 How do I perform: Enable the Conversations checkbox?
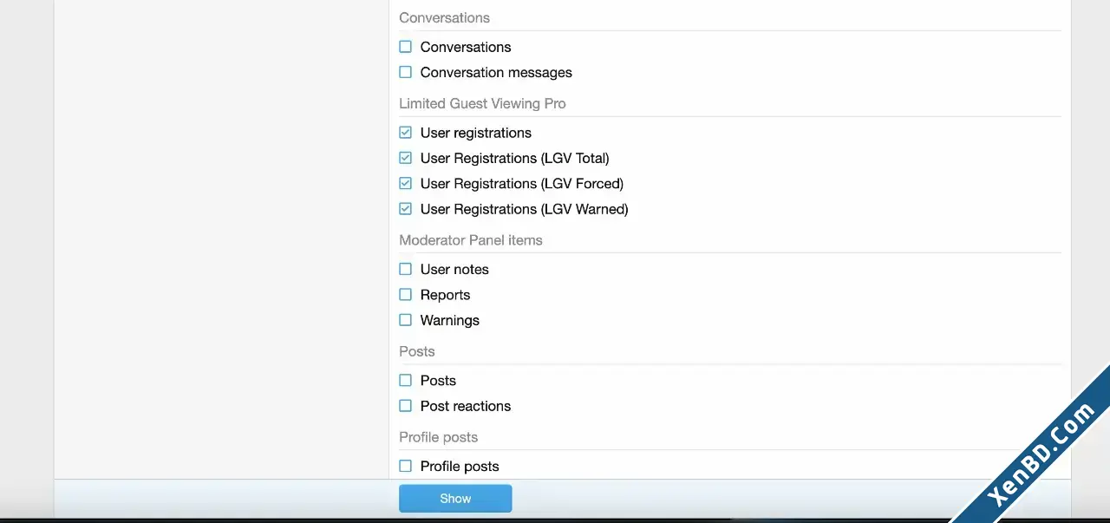coord(405,47)
